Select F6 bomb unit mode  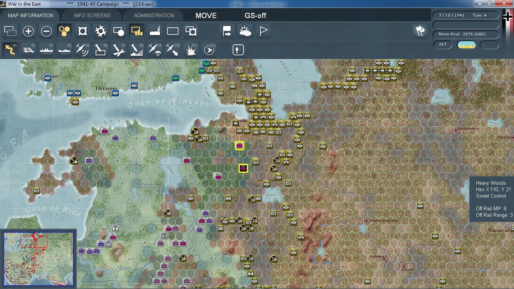click(x=100, y=50)
